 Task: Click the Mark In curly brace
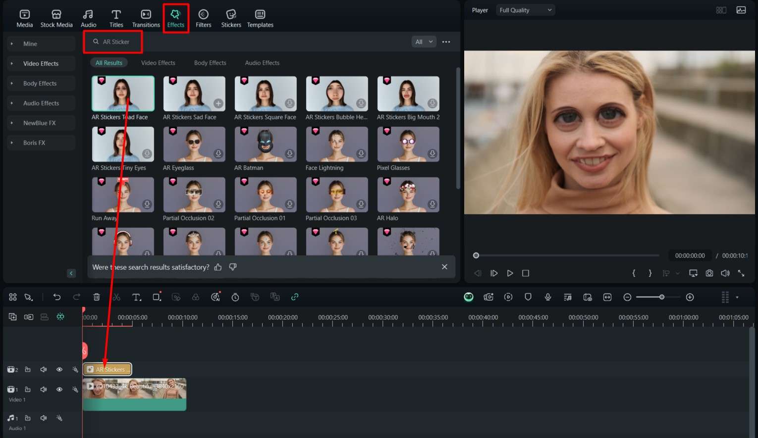(634, 273)
